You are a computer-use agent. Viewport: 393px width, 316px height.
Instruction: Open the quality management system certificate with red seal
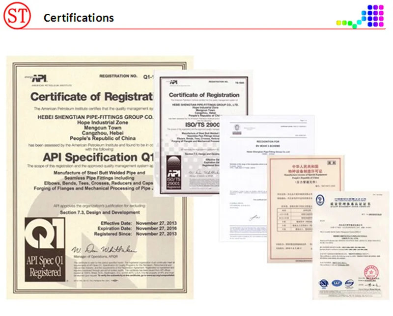pyautogui.click(x=351, y=246)
